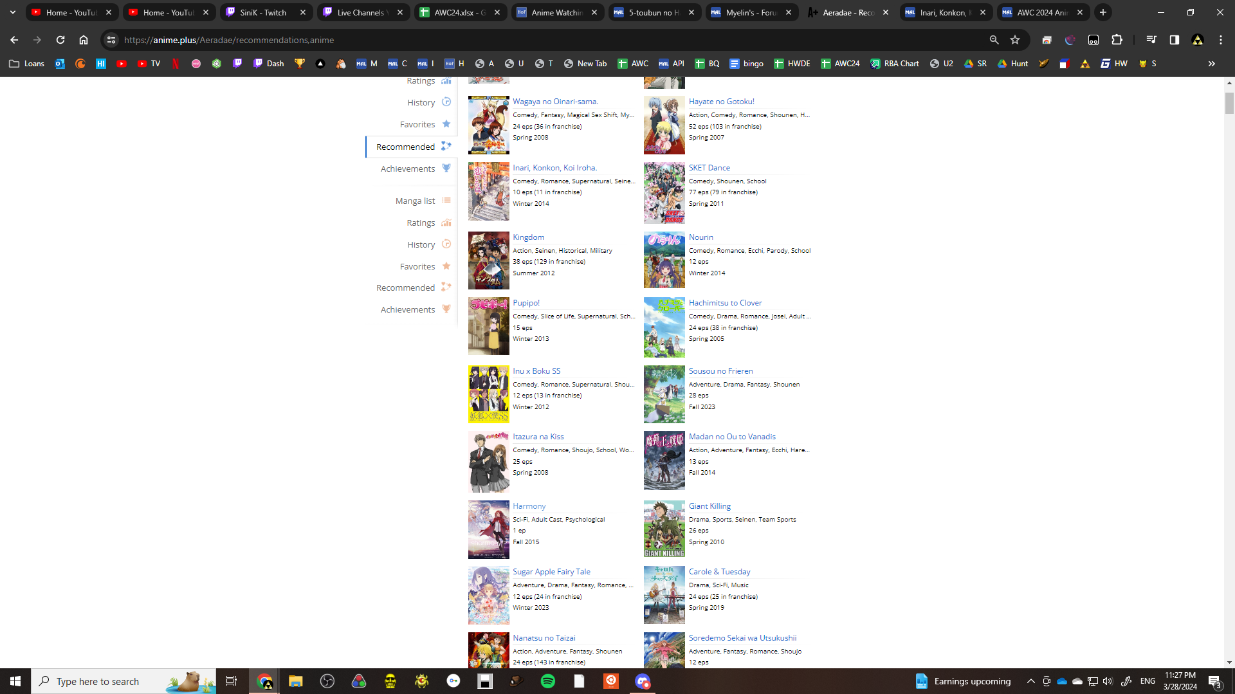
Task: Open the TV bookmark
Action: [x=149, y=64]
